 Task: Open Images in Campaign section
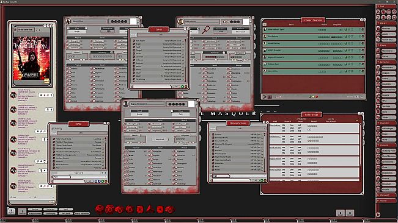pyautogui.click(x=389, y=73)
